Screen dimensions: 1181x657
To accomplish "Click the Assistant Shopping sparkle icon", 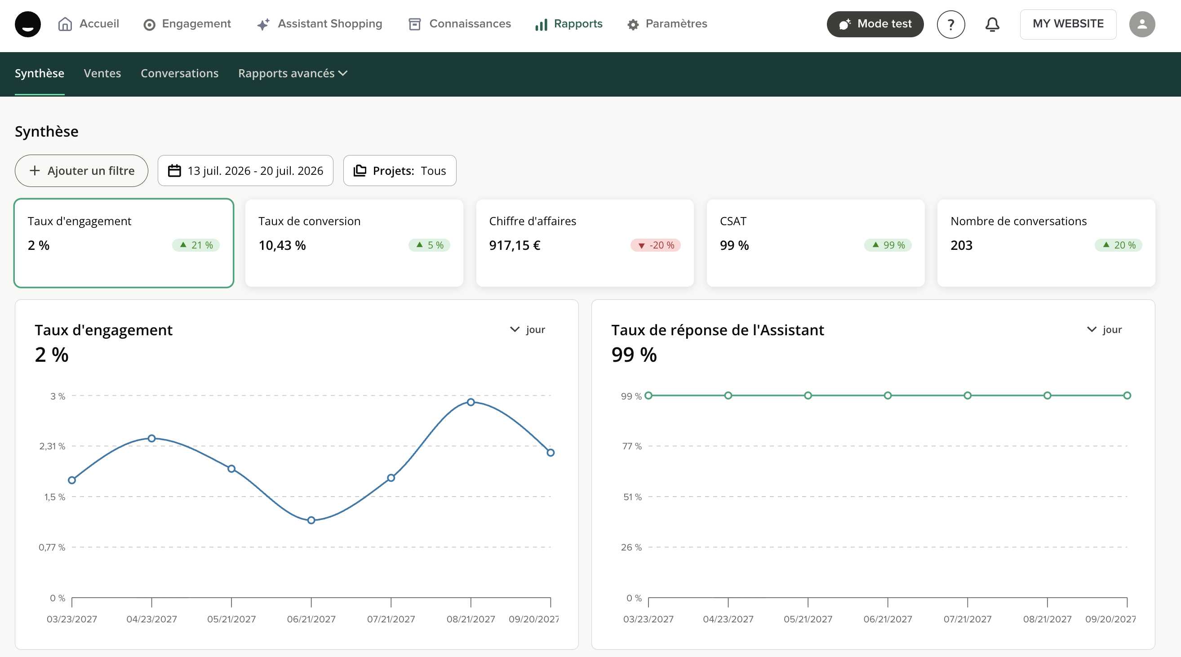I will tap(263, 24).
